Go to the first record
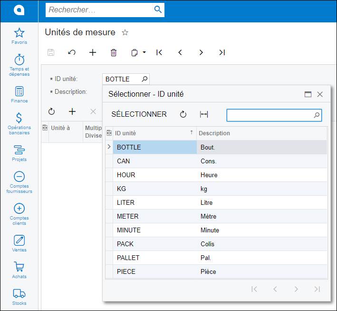The height and width of the screenshot is (311, 337). click(x=159, y=52)
